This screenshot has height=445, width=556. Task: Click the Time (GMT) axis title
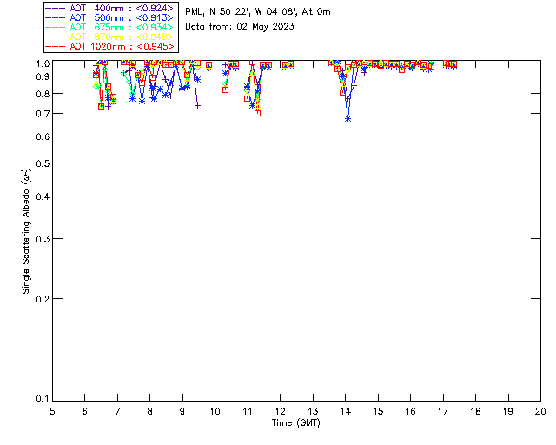pos(296,423)
